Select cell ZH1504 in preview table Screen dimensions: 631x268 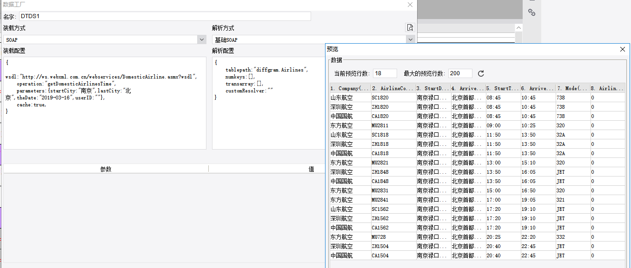click(393, 246)
